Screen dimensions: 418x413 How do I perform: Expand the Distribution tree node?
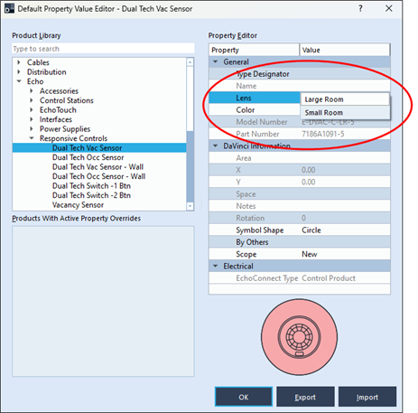(19, 72)
